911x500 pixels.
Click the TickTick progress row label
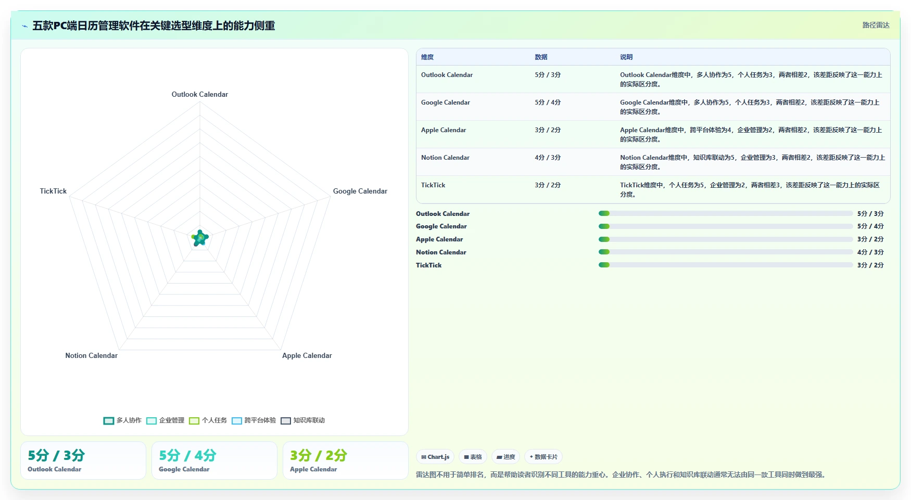tap(428, 265)
